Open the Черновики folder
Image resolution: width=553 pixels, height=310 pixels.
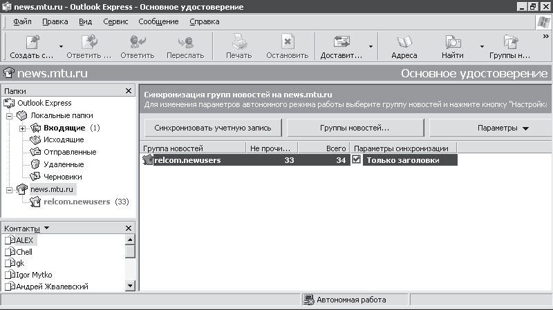tap(63, 177)
